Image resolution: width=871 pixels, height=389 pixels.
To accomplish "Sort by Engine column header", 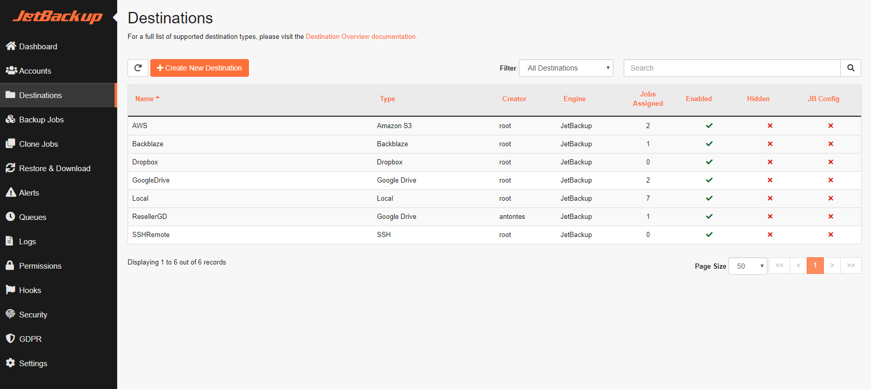I will click(x=574, y=99).
